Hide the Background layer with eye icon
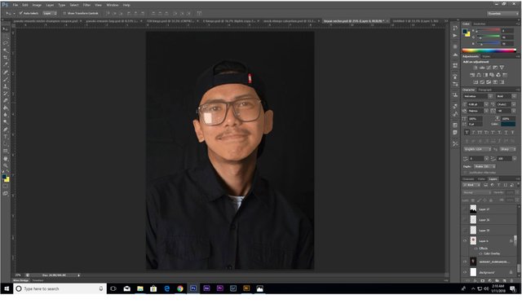This screenshot has width=522, height=308. (465, 272)
